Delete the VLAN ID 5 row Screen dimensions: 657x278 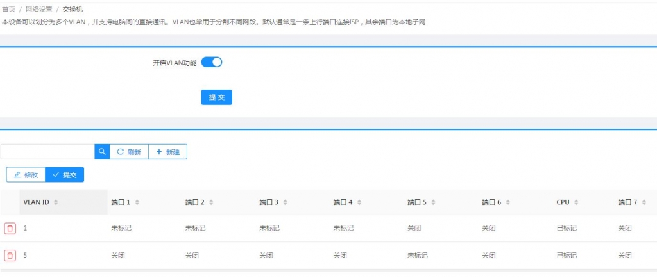[10, 256]
